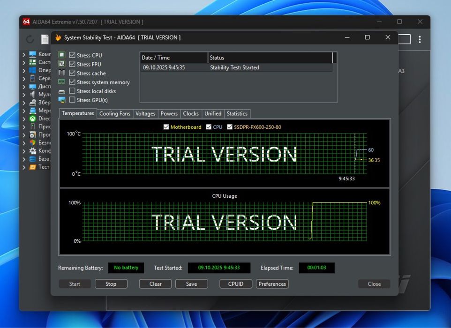Select the speaker icon for Муль tree item
The height and width of the screenshot is (328, 451).
pyautogui.click(x=33, y=94)
